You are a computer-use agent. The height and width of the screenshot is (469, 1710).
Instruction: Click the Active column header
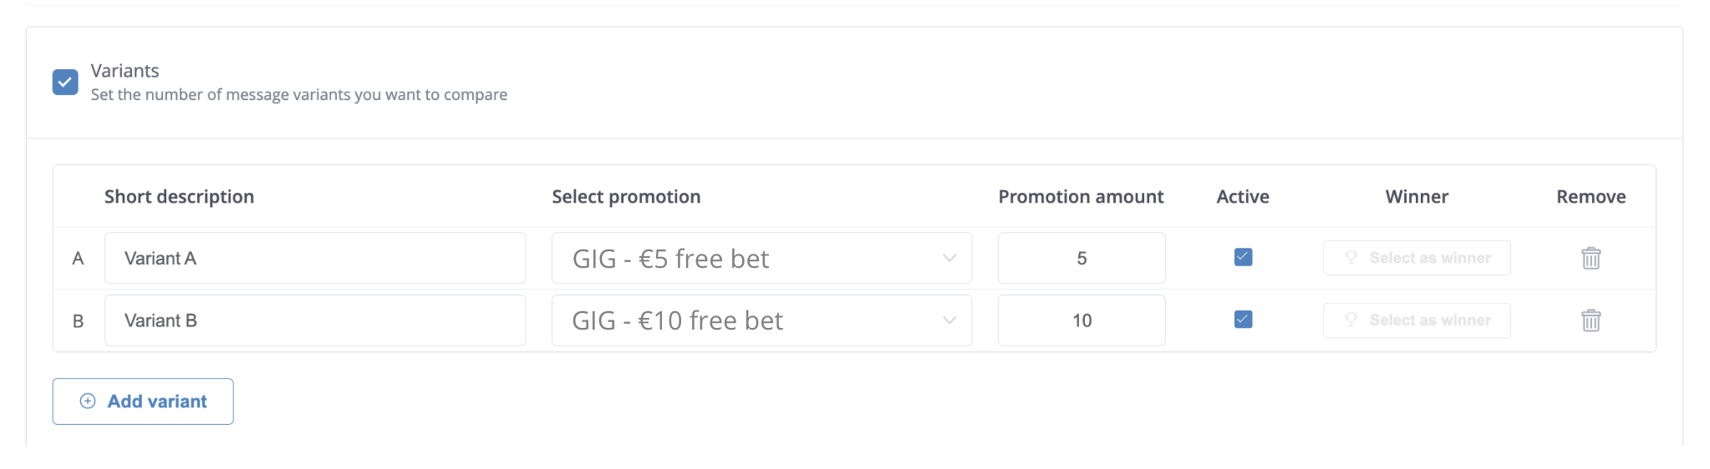pyautogui.click(x=1243, y=197)
